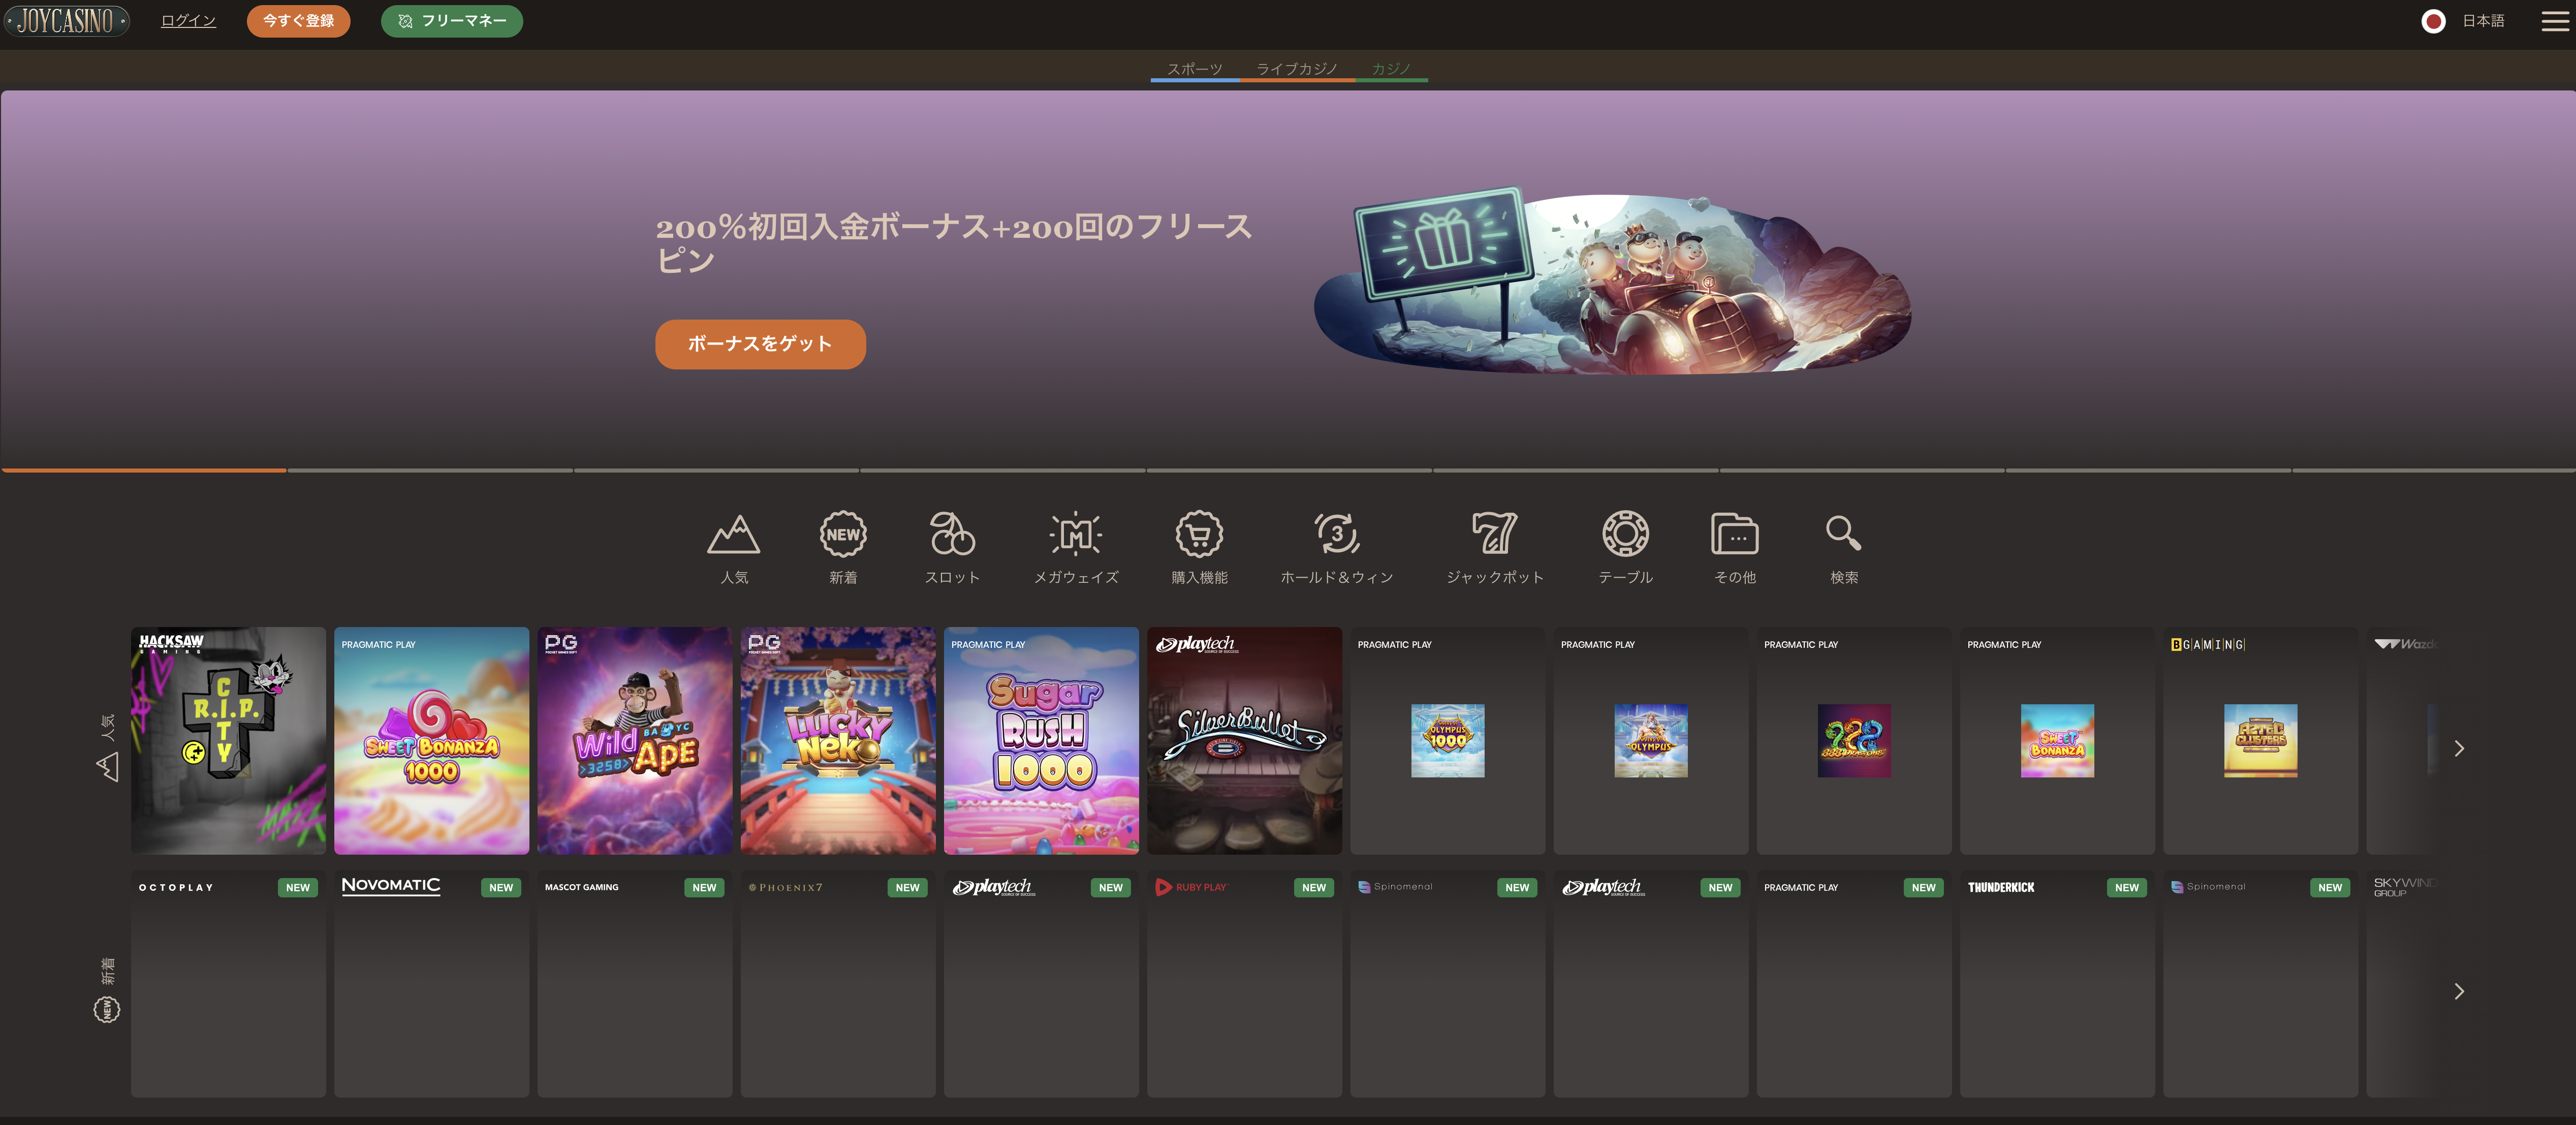The height and width of the screenshot is (1125, 2576).
Task: Open the BGaming Aztec Clusters tile
Action: click(x=2260, y=741)
